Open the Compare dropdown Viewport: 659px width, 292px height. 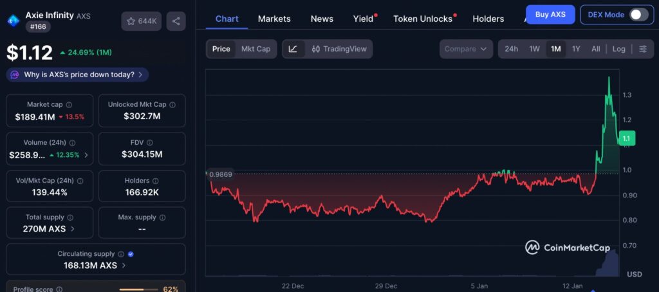[466, 49]
